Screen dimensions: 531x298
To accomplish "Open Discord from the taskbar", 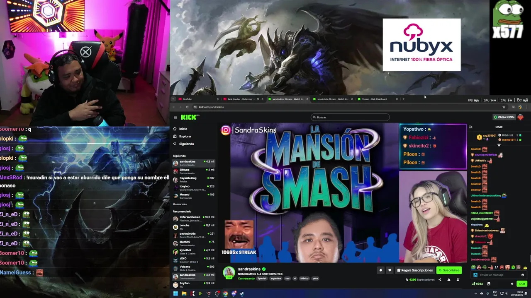I will pos(234,294).
